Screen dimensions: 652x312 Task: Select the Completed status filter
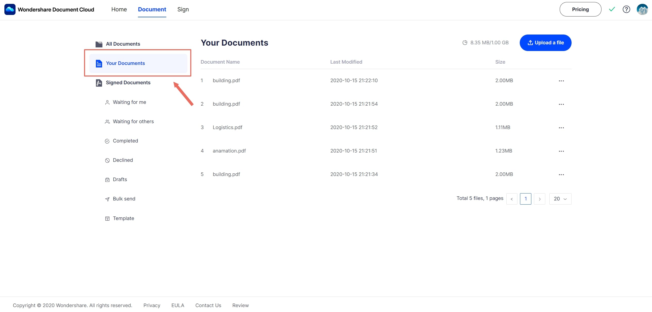pos(125,140)
